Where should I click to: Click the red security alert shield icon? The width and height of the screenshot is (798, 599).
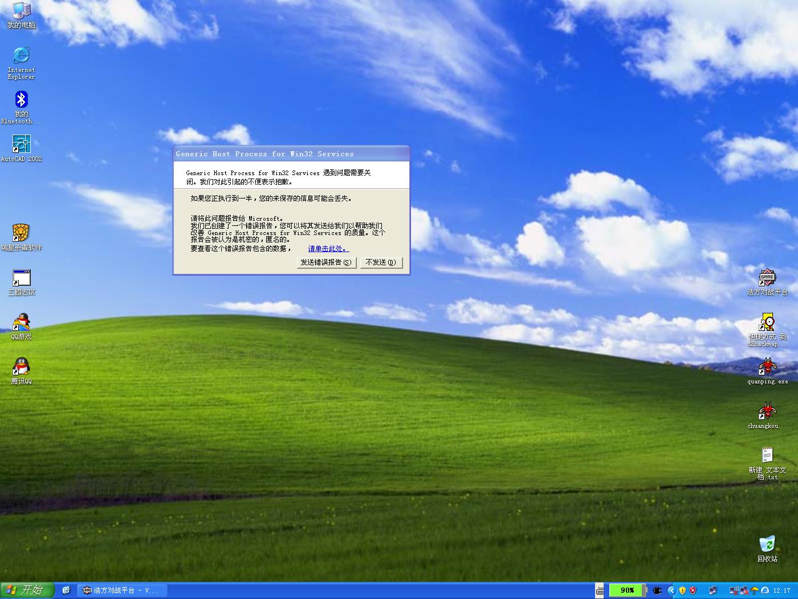click(693, 590)
